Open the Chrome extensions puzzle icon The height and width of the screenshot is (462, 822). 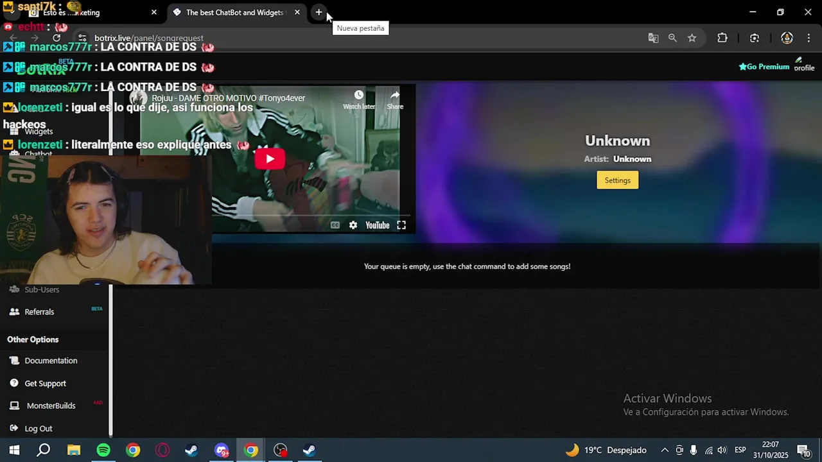[722, 38]
